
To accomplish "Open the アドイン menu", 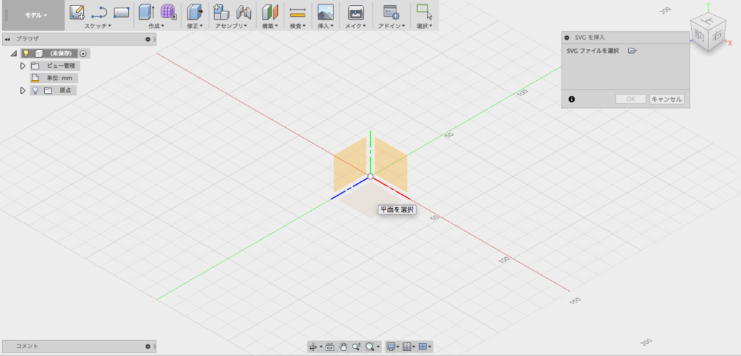I will coord(391,26).
